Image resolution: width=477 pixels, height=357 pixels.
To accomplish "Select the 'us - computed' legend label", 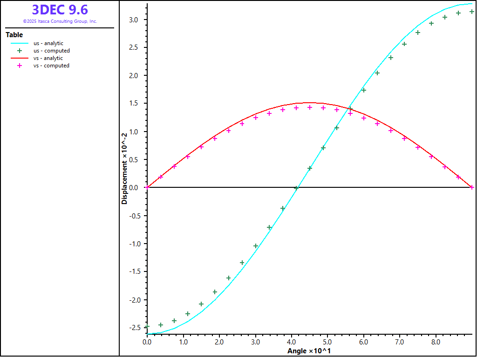I will point(51,51).
